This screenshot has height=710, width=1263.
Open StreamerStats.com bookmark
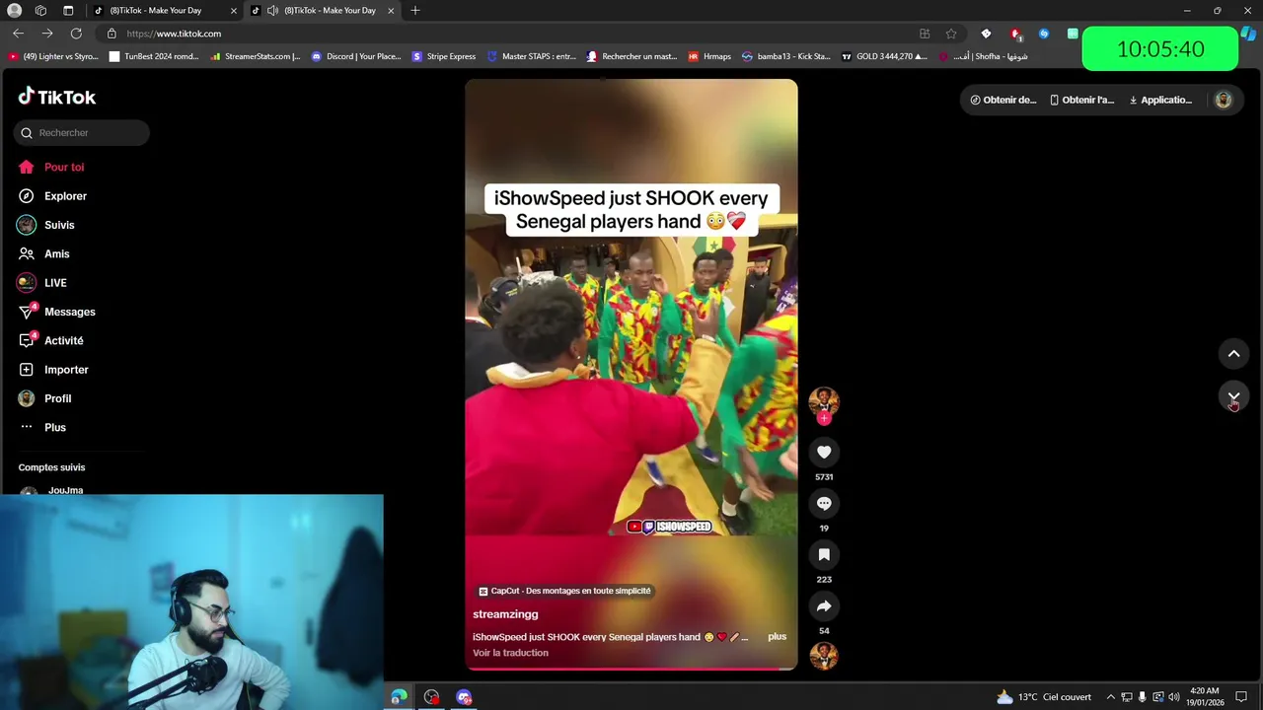click(256, 56)
